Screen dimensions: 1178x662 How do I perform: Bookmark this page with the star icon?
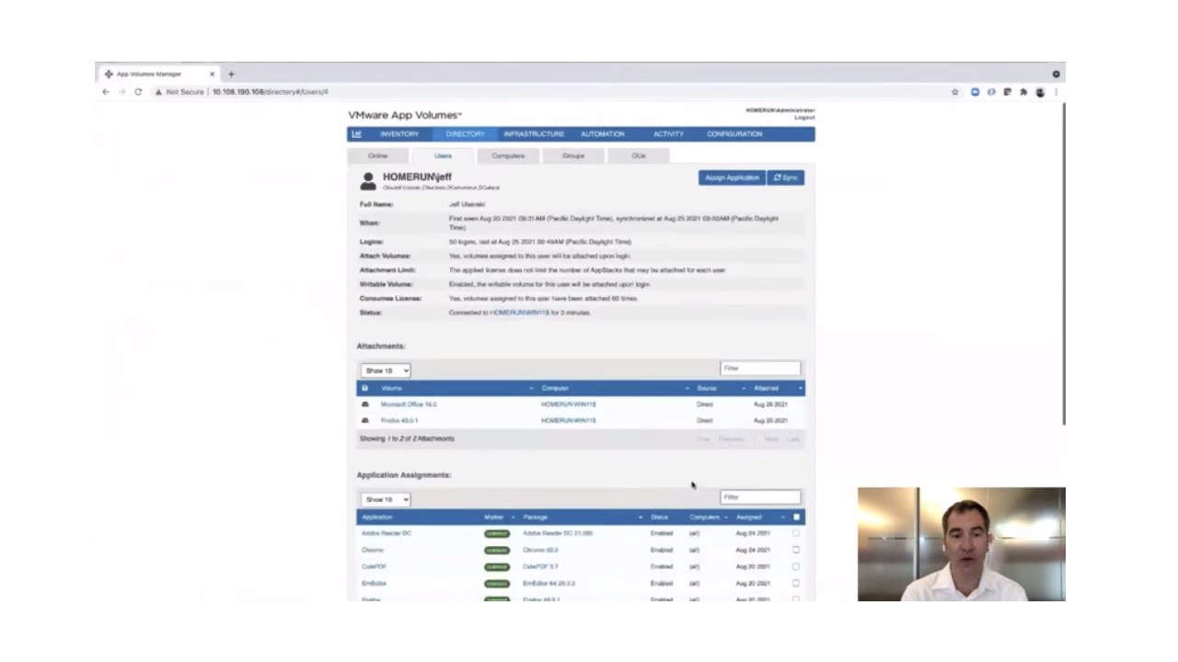click(955, 92)
